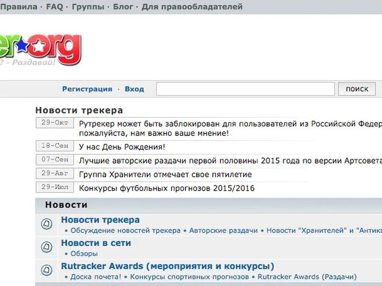Open Обсуждение новостей трекера subforum
The height and width of the screenshot is (286, 382).
[x=126, y=231]
